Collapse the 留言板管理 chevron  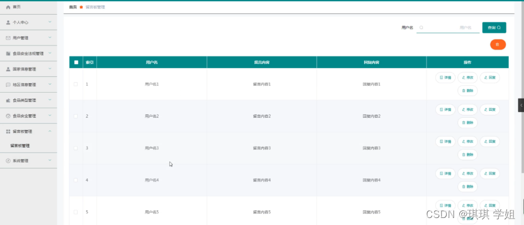pyautogui.click(x=50, y=131)
